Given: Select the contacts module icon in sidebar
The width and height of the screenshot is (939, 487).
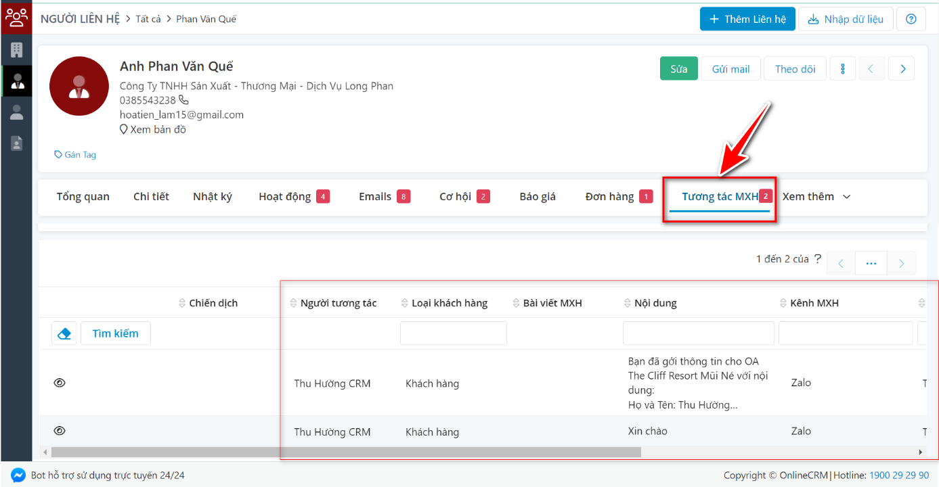Looking at the screenshot, I should click(x=16, y=80).
